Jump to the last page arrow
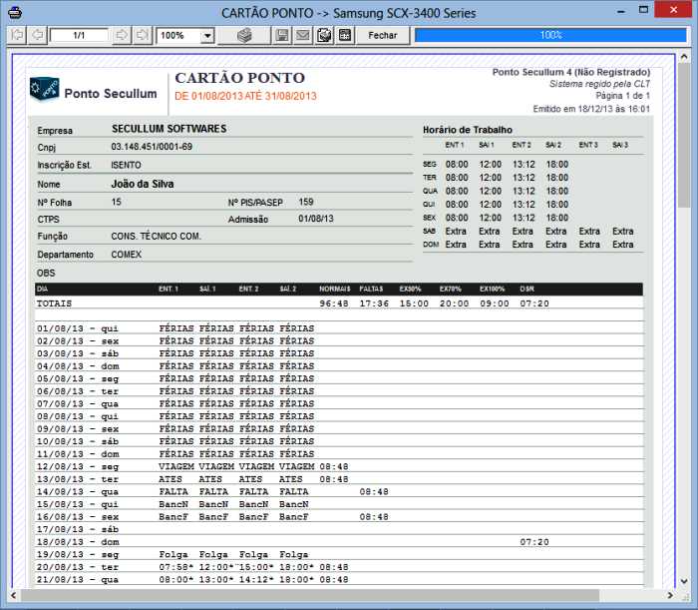 (x=142, y=35)
